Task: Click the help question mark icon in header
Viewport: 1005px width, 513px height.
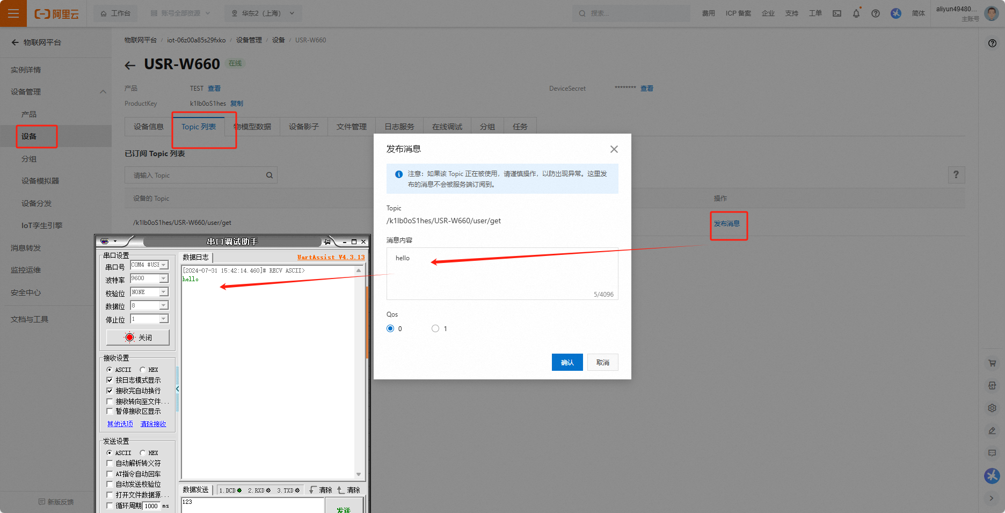Action: (x=875, y=13)
